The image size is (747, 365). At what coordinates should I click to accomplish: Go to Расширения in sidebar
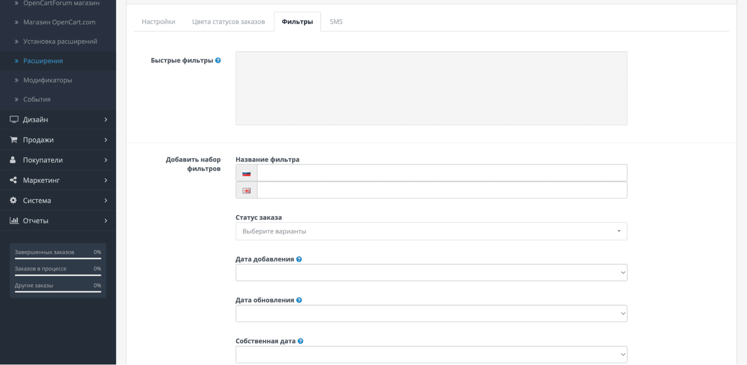pyautogui.click(x=43, y=61)
